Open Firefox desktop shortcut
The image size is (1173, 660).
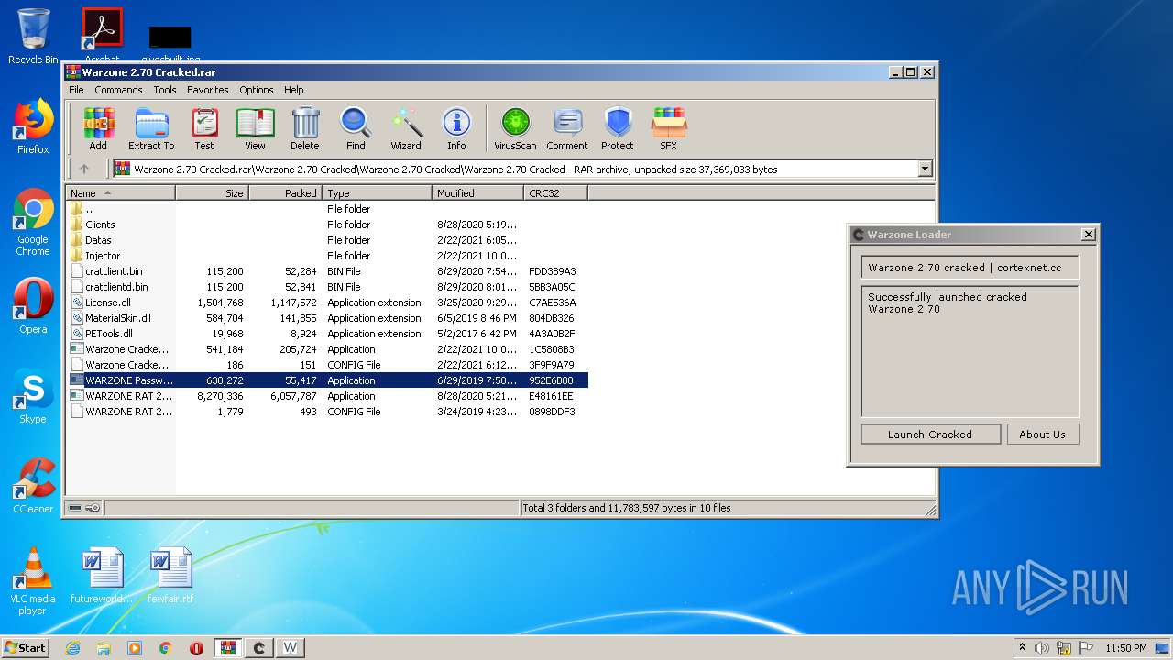pyautogui.click(x=33, y=126)
